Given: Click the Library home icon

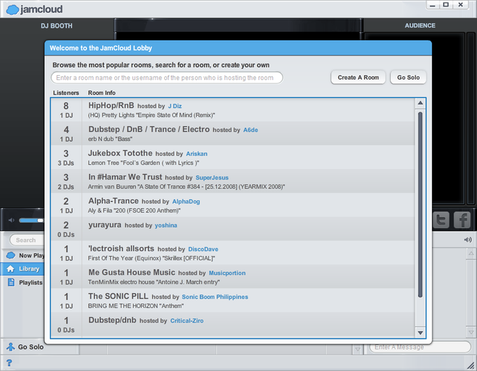Looking at the screenshot, I should [11, 269].
